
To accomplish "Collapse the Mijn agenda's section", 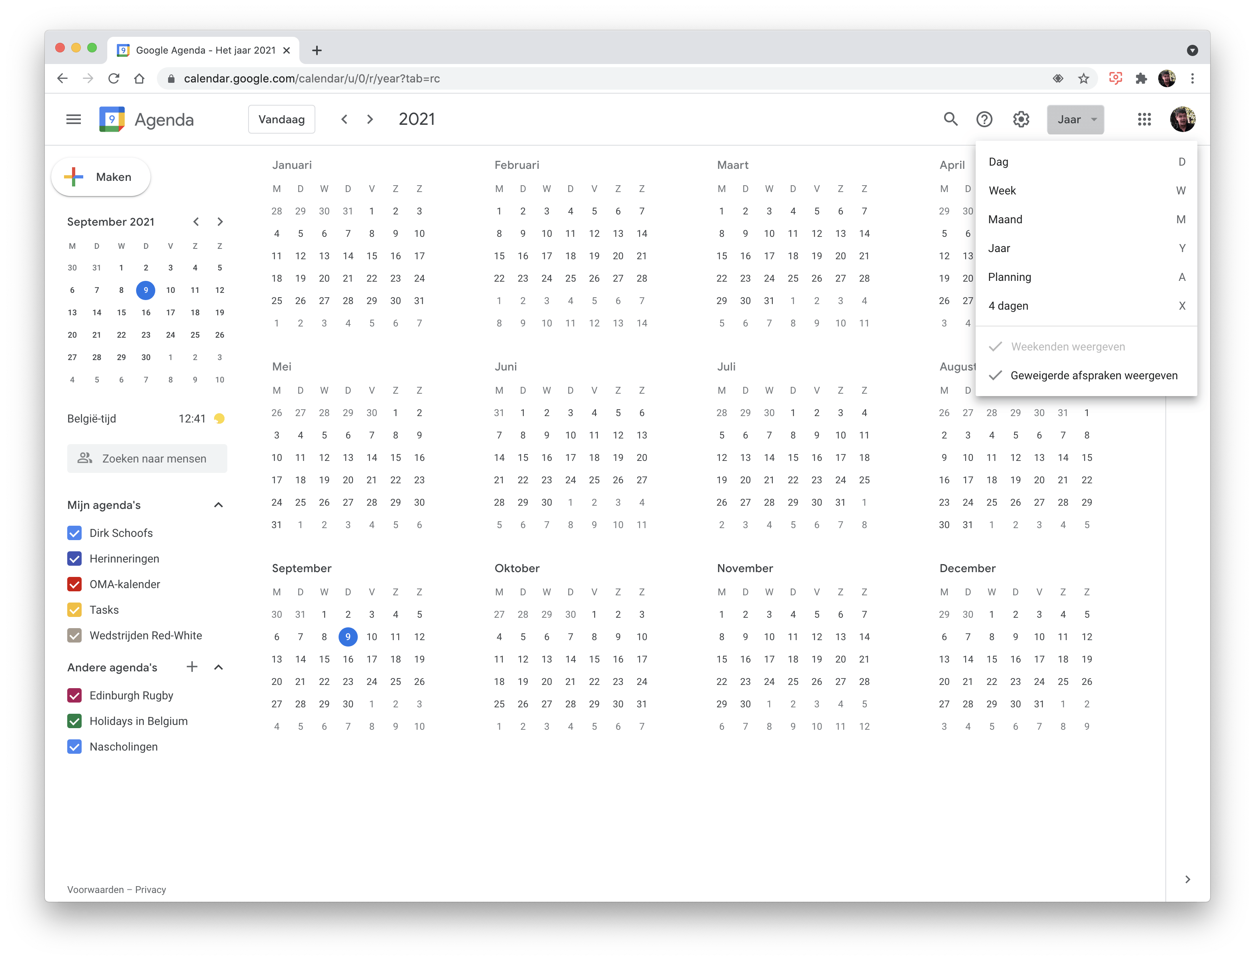I will (219, 505).
